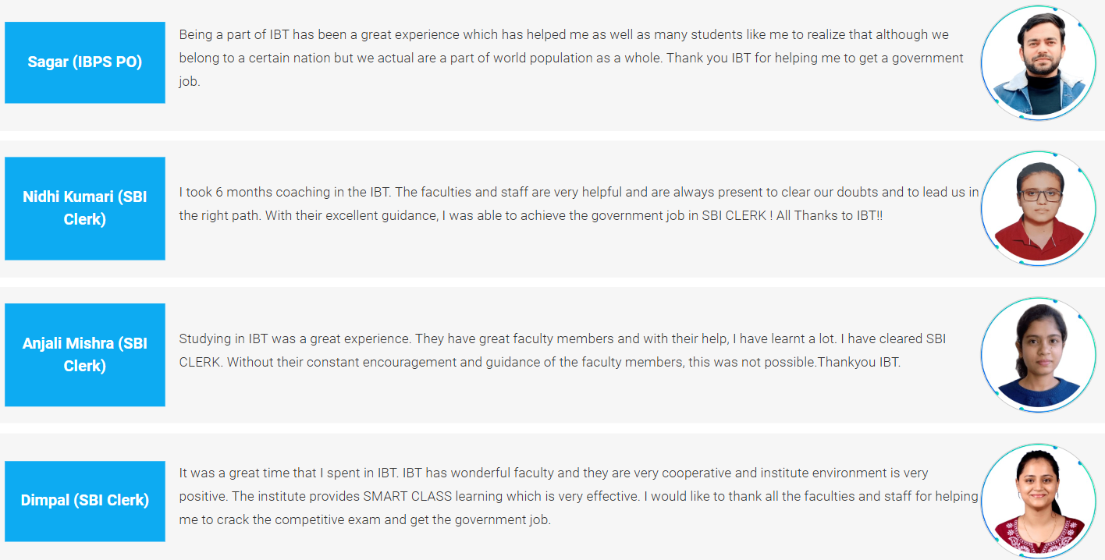Open the Anjali Mishra (SBI Clerk) name box

(85, 355)
